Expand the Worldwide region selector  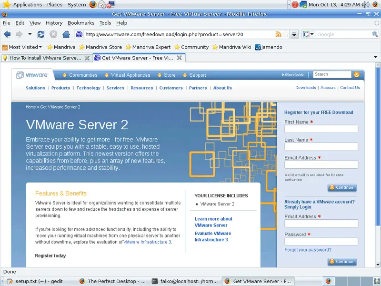[293, 75]
